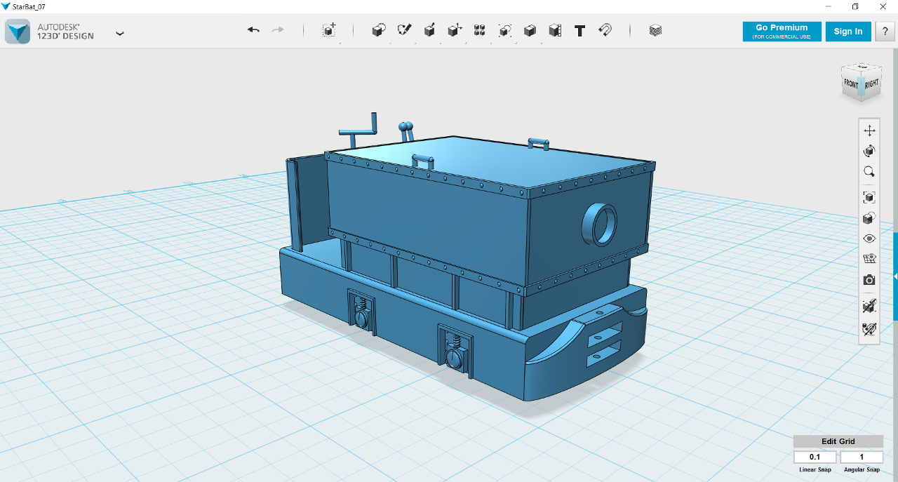Image resolution: width=898 pixels, height=482 pixels.
Task: Expand the collapsed right side panel
Action: click(x=895, y=276)
